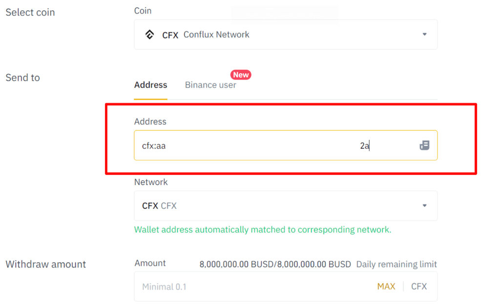Click the Select coin section label
Screen dimensions: 503x308
(x=30, y=12)
